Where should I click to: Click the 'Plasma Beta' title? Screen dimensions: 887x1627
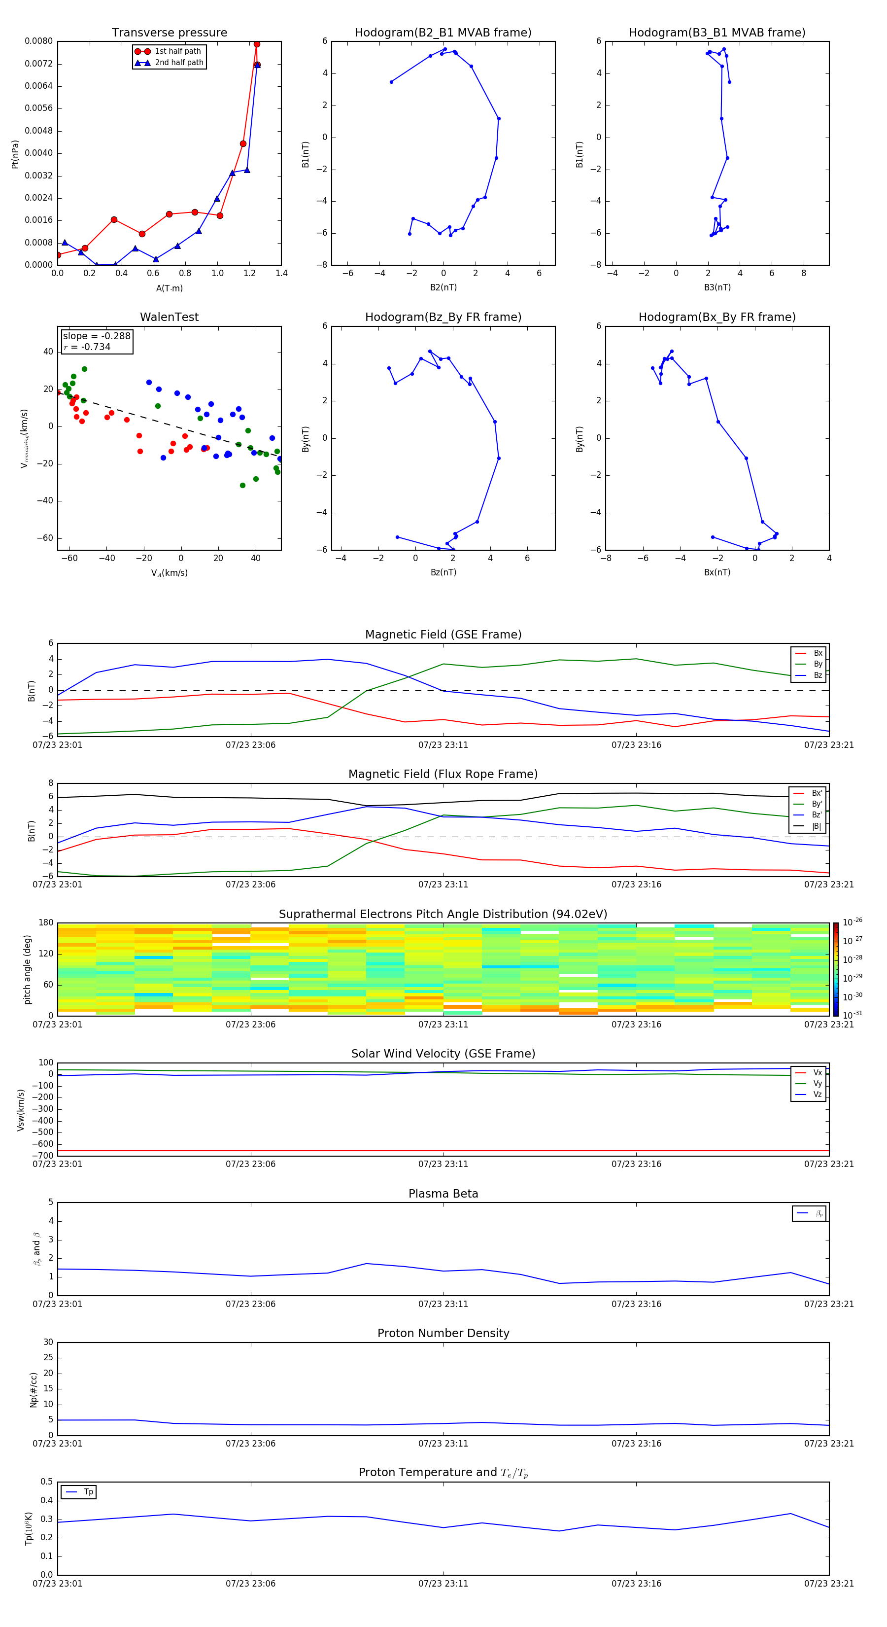point(443,1194)
